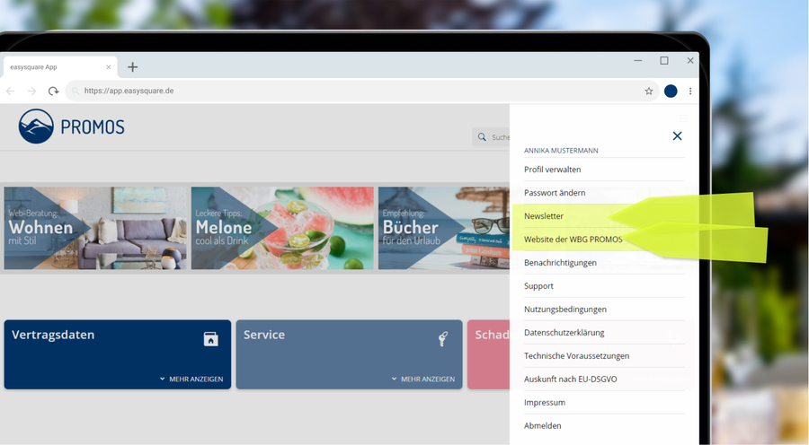Choose Passwort ändern from menu

555,193
